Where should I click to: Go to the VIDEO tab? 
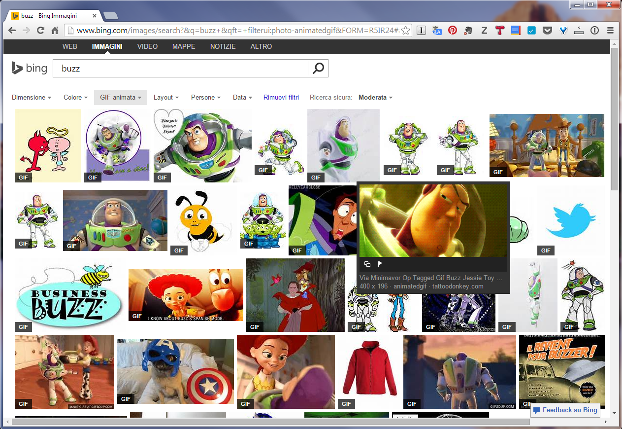(147, 47)
